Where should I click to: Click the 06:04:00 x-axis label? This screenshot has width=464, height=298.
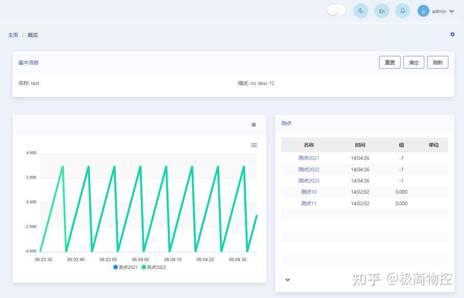[140, 259]
